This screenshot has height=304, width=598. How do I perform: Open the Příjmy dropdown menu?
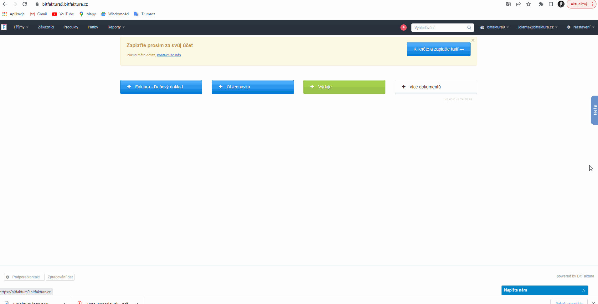point(21,27)
